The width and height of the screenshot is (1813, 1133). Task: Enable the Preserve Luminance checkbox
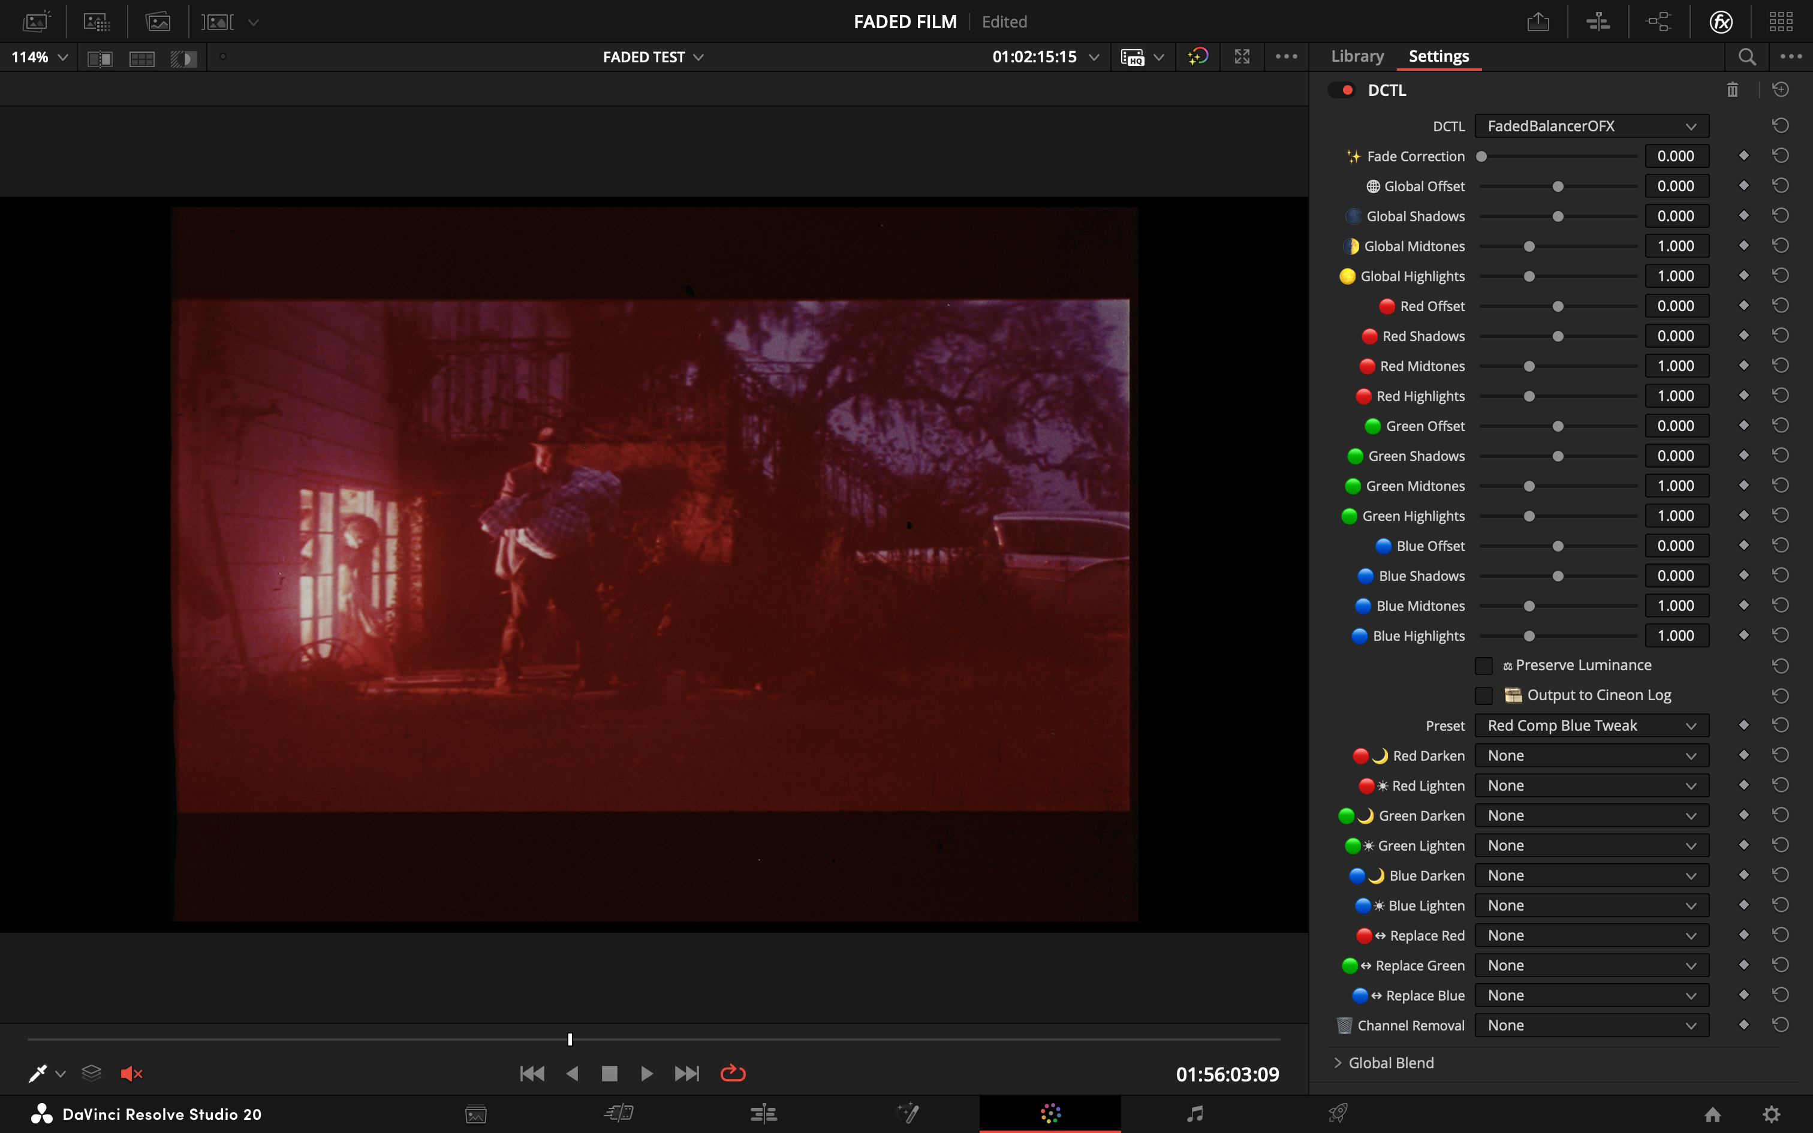coord(1483,665)
